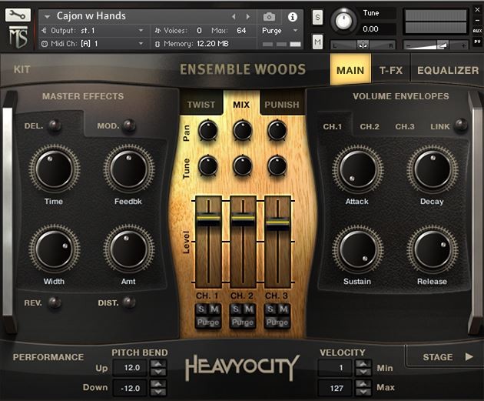Open the PUNISH tab
This screenshot has width=484, height=401.
pyautogui.click(x=282, y=105)
